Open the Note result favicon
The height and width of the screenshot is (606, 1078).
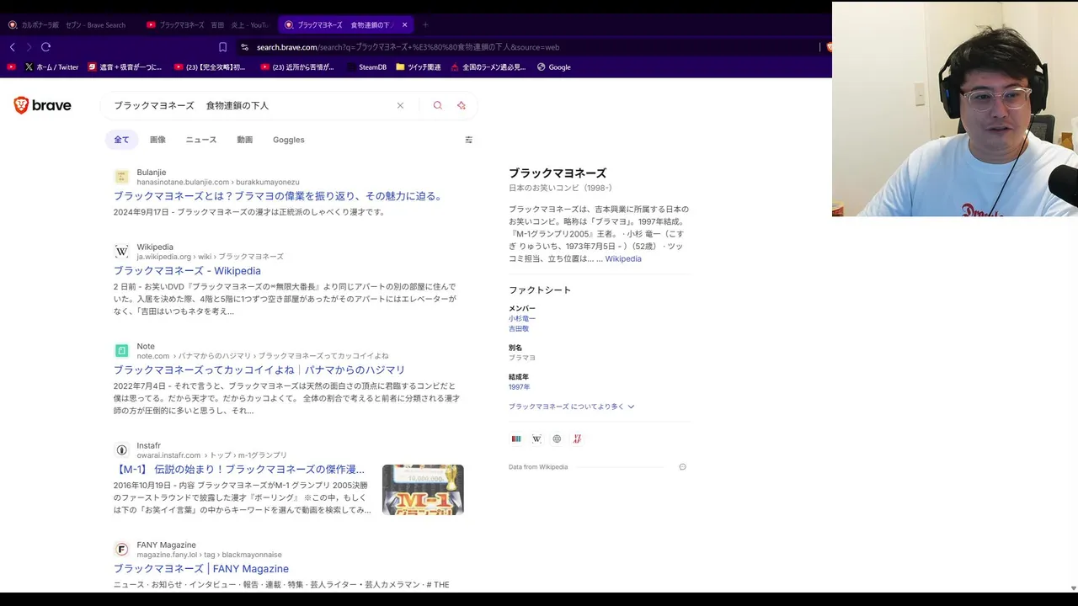(121, 350)
